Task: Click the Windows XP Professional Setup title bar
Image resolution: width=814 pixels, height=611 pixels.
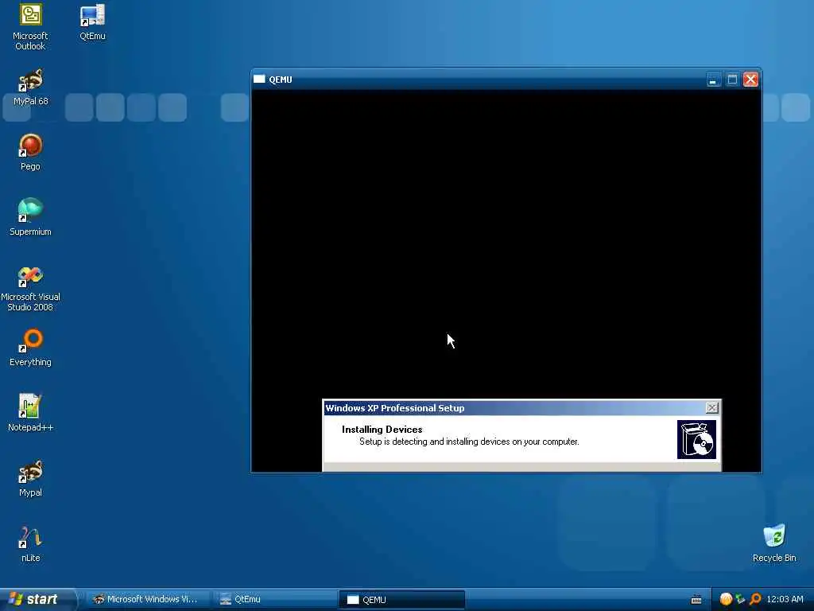Action: point(521,408)
